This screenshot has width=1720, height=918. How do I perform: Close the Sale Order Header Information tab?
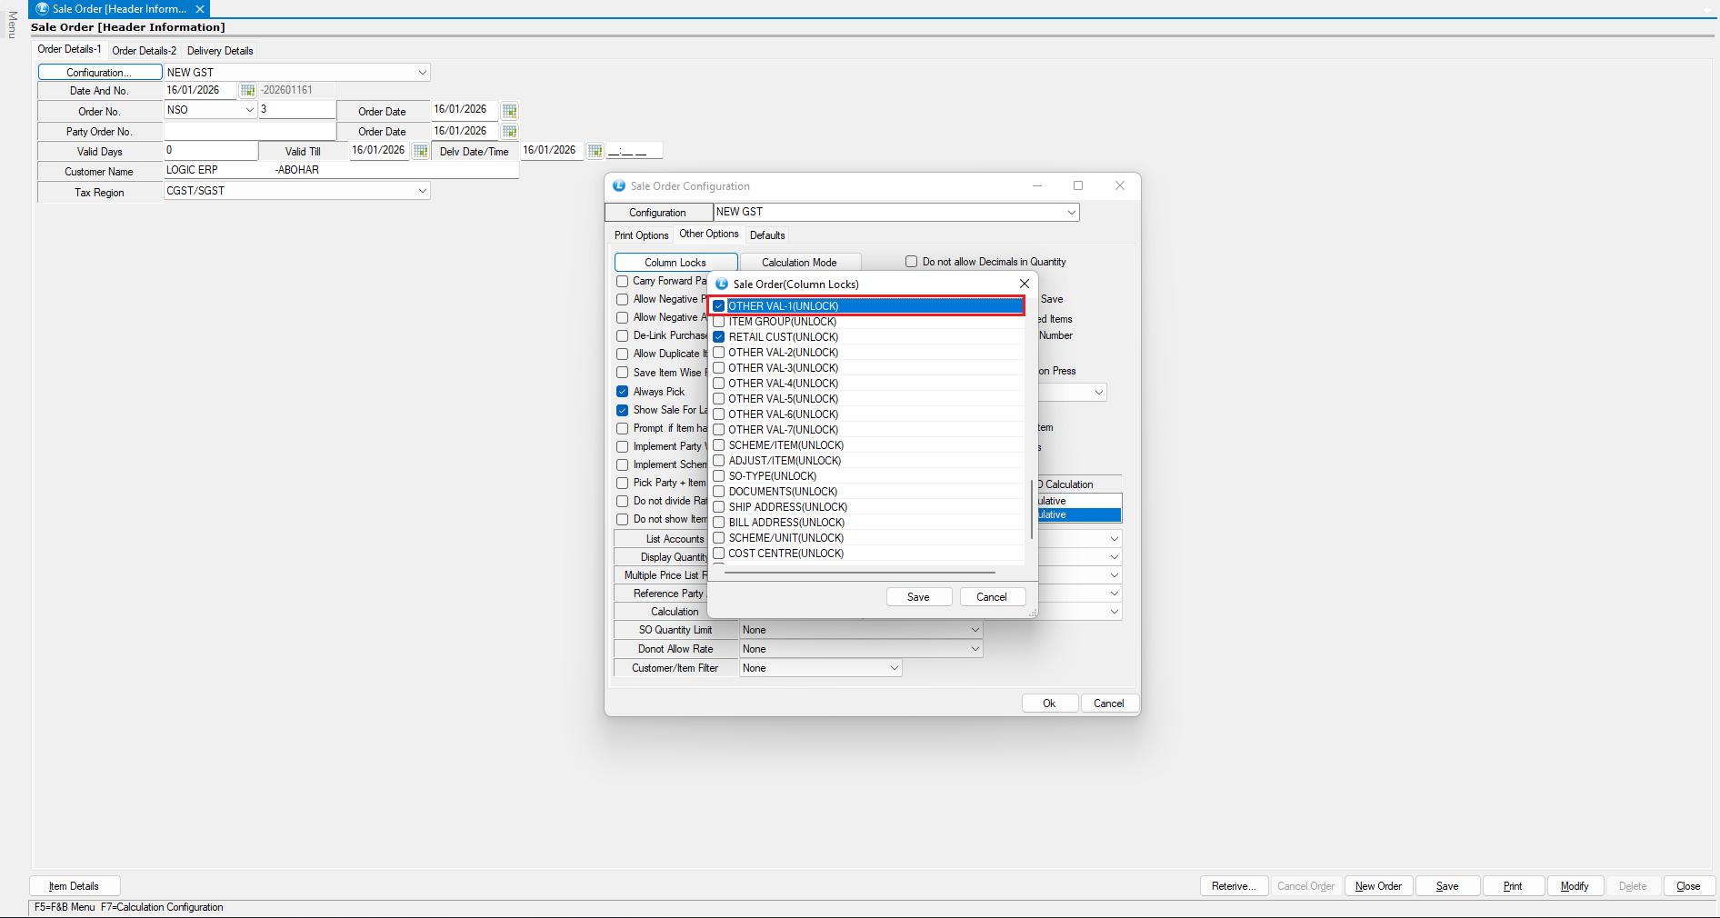[200, 9]
